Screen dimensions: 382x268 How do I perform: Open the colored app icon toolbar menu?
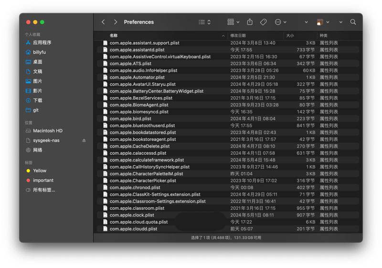323,22
